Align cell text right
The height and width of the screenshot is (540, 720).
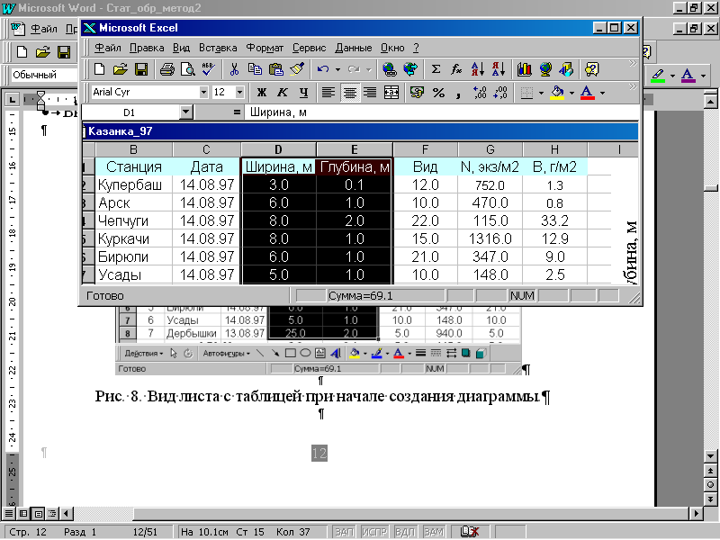[370, 93]
